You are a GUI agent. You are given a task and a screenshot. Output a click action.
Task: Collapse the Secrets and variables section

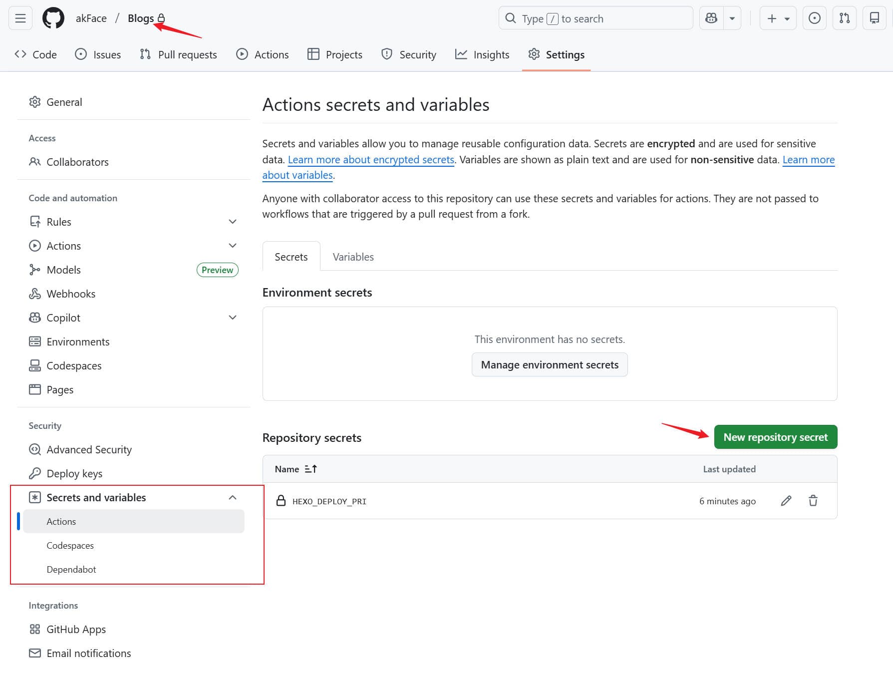(x=232, y=497)
